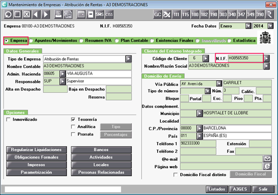Viewport: 278px width, 195px height.
Task: Open form 349 from toolbar
Action: pyautogui.click(x=251, y=14)
